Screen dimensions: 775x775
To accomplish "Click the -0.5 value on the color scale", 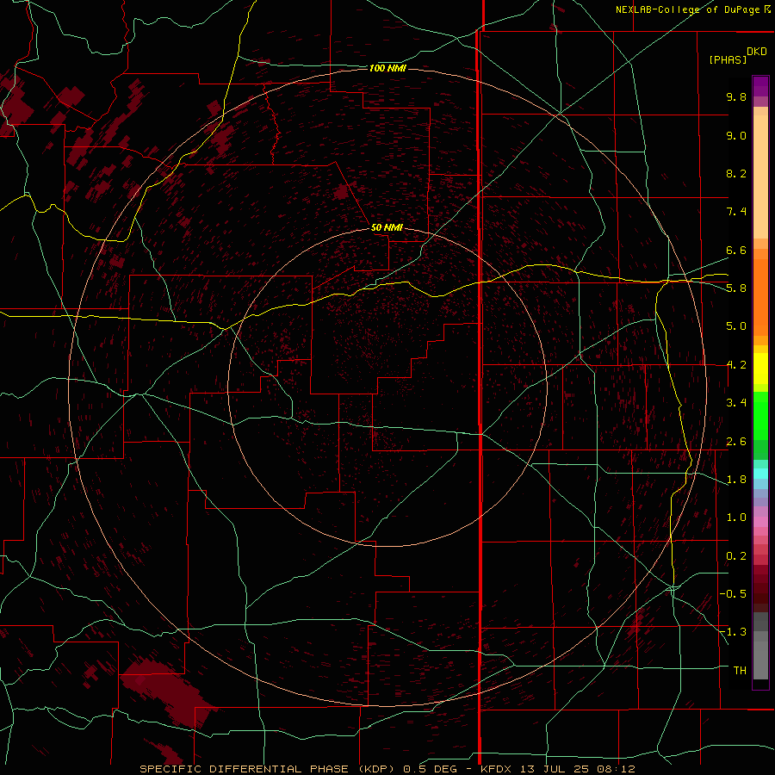I will (733, 594).
